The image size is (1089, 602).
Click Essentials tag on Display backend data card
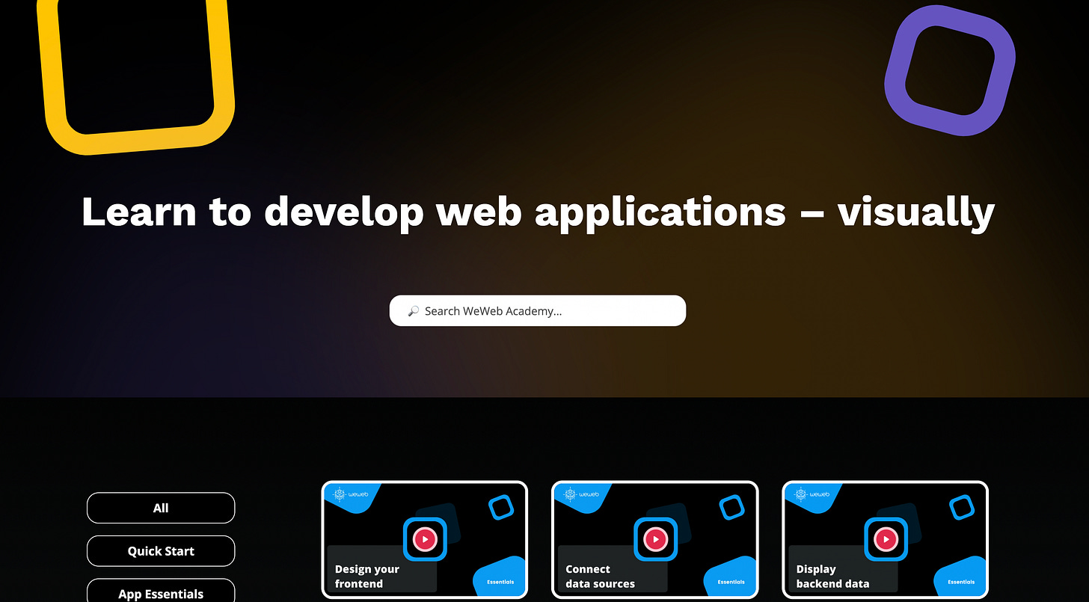[961, 582]
